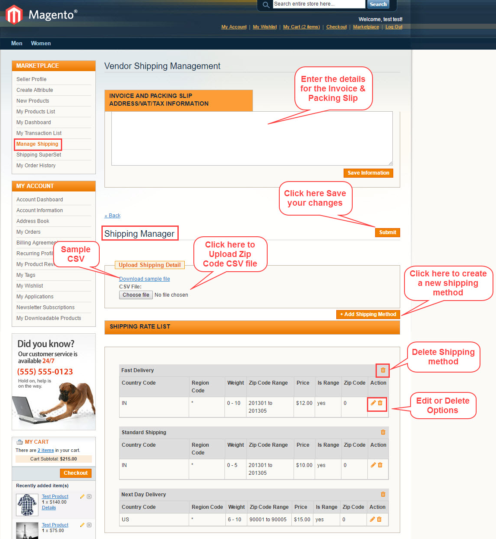Edit first cart item priced $140.00

coord(82,496)
